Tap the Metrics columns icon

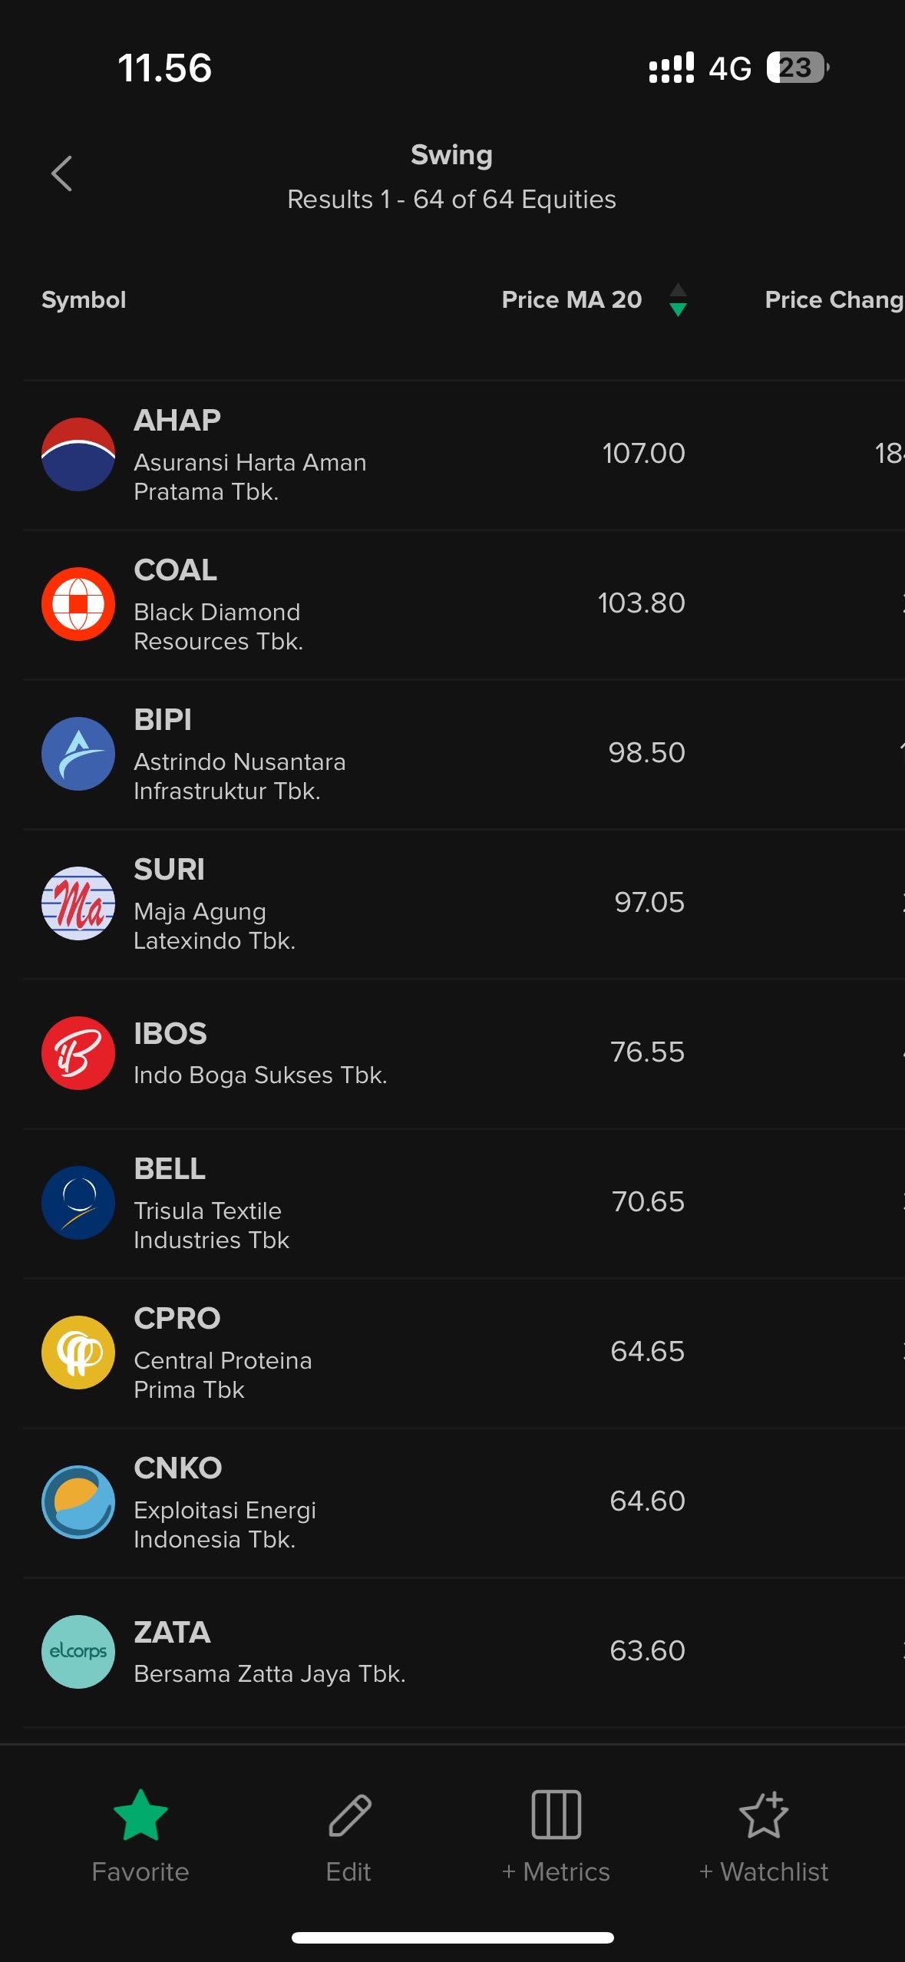pos(557,1815)
